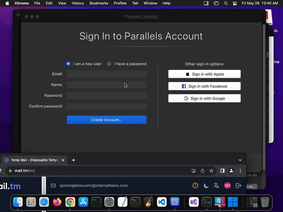Viewport: 283px width, 212px height.
Task: Open TextEdit from the Dock
Action: pos(122,202)
